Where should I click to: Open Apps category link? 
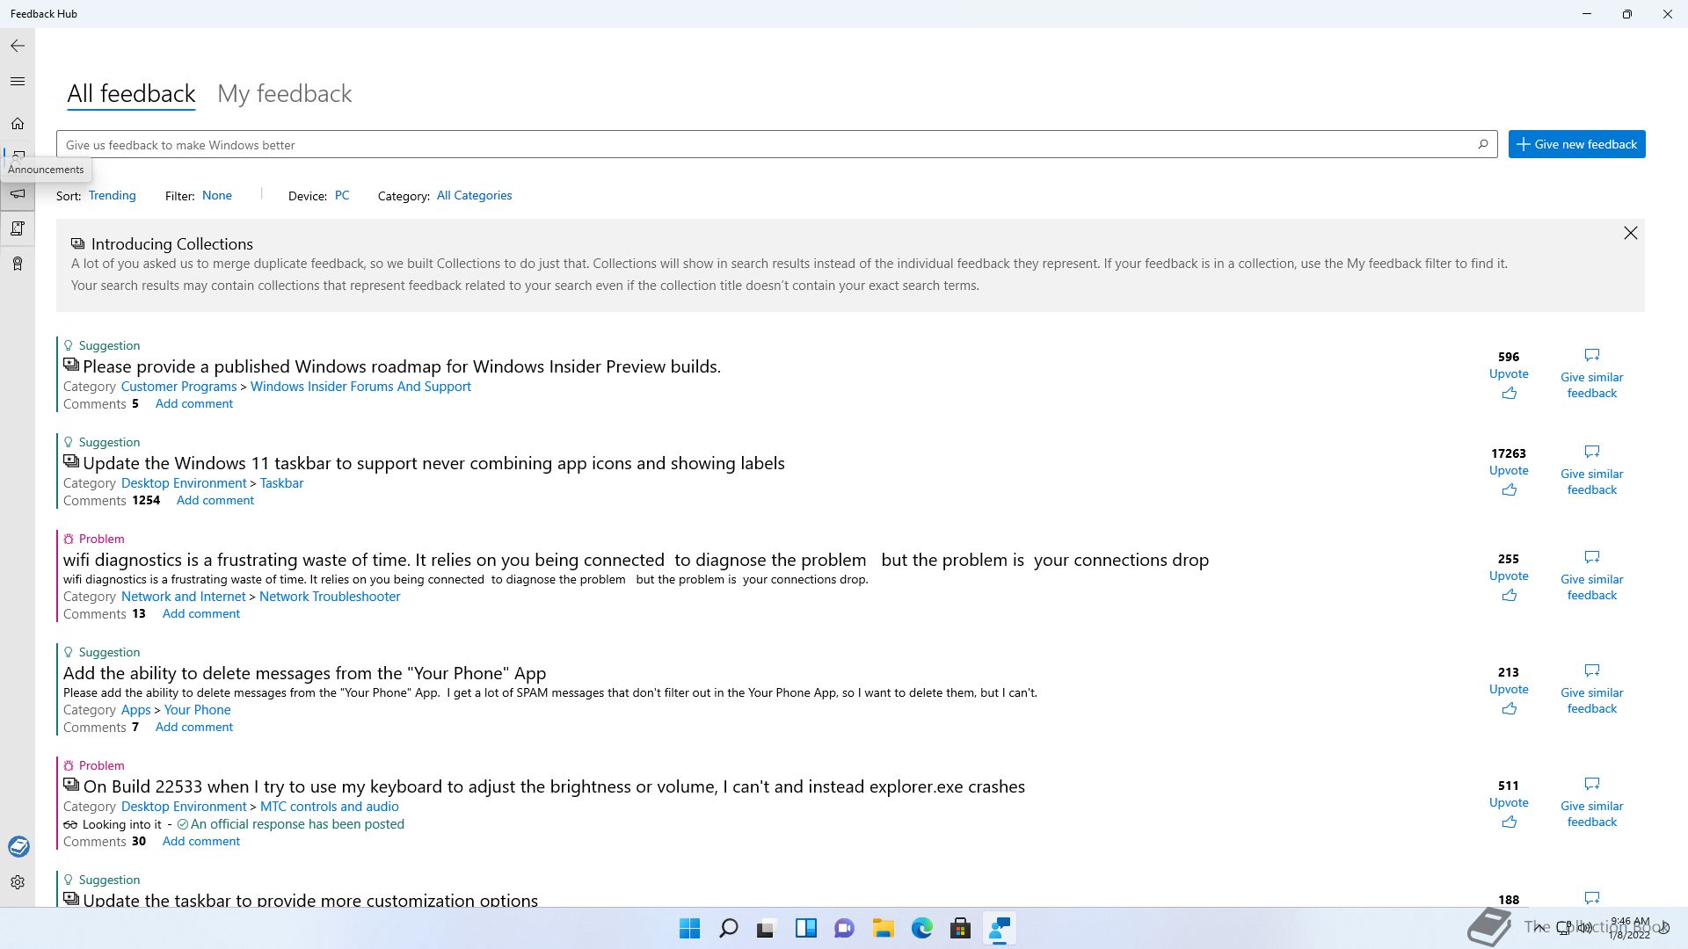coord(136,710)
